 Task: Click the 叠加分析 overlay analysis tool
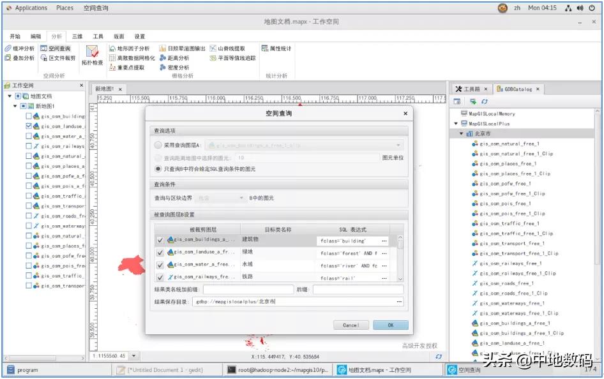[x=19, y=58]
